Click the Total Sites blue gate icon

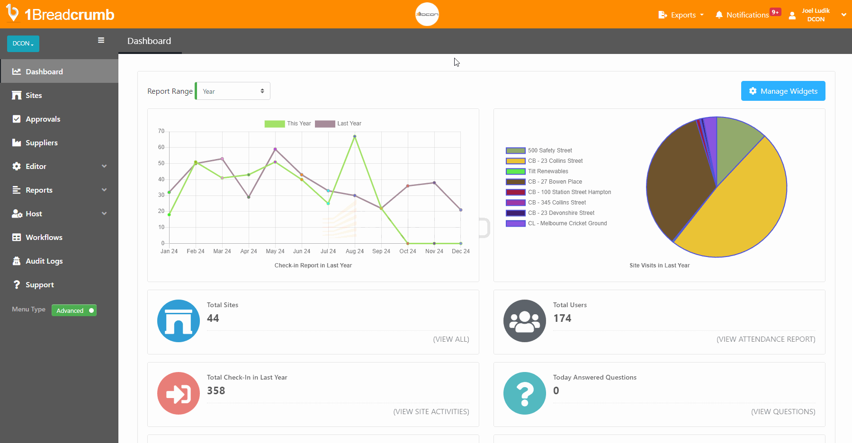179,321
